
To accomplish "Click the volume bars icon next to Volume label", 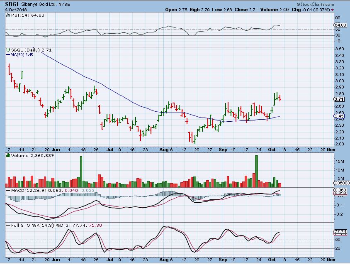I will (x=7, y=155).
